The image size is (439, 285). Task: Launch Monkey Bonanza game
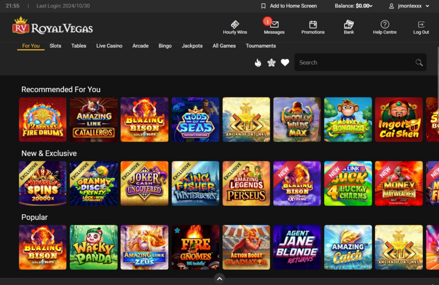[348, 120]
